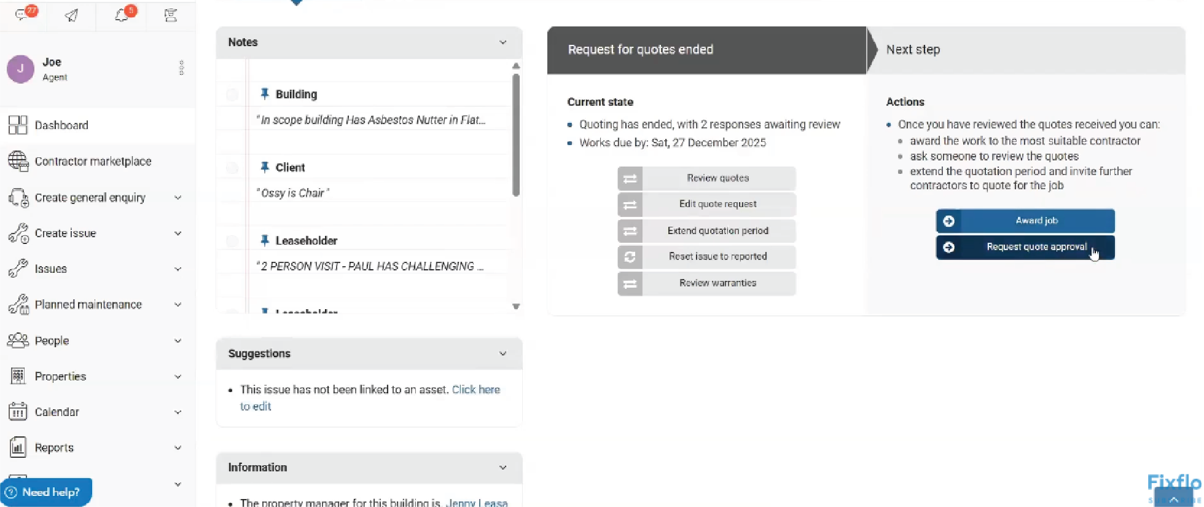Viewport: 1204px width, 507px height.
Task: Open the notifications bell with 5 alerts
Action: point(121,15)
